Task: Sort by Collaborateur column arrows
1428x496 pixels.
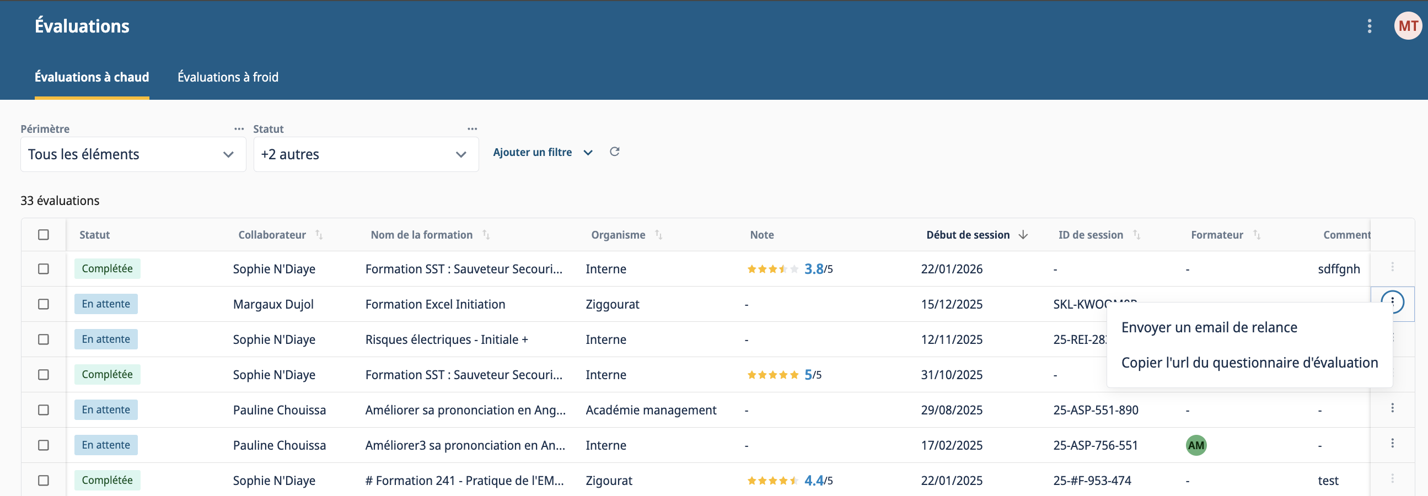Action: coord(319,234)
